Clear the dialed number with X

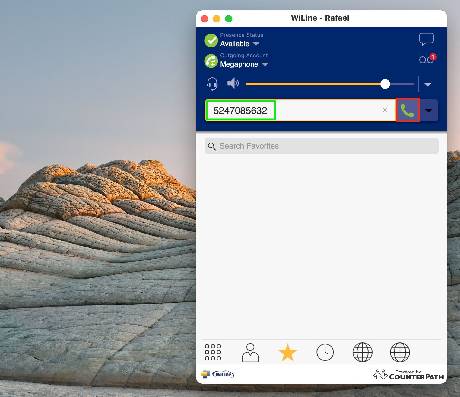coord(385,110)
